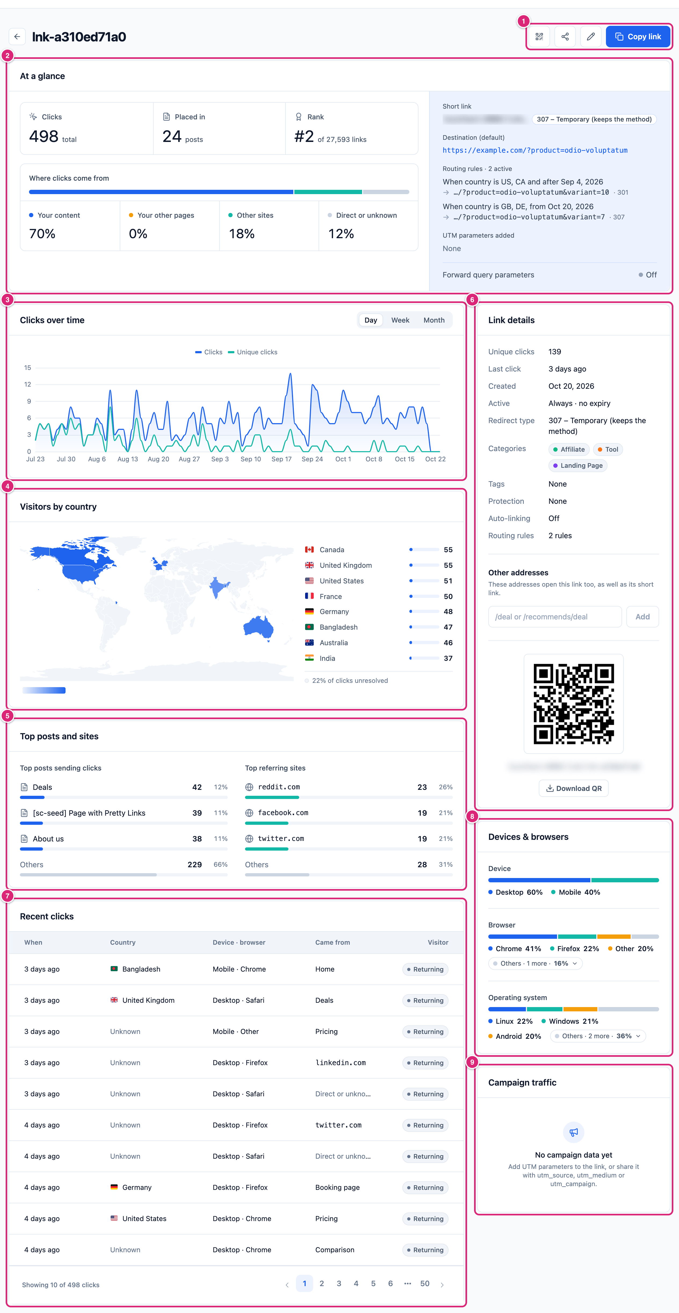Click the pagination ellipsis

(407, 1284)
